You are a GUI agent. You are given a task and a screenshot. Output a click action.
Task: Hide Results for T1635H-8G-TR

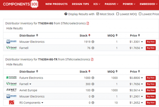click(x=15, y=64)
